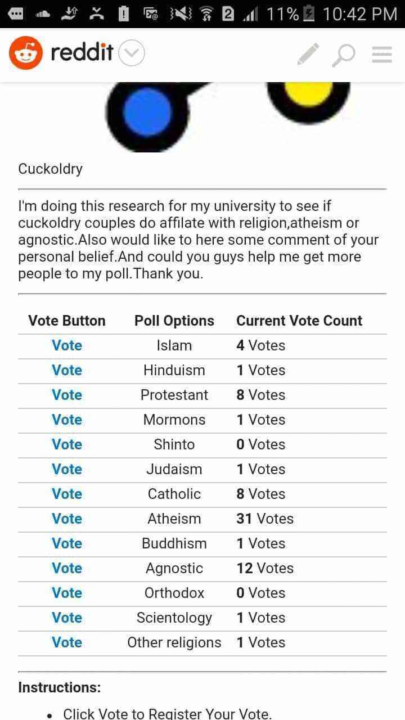Tap the Reddit alien logo
Screen dimensions: 405x720
[x=26, y=53]
